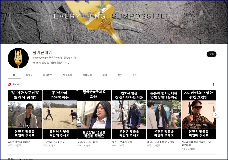Play the '두 남자의 무규칙 싸움' short thumbnail

click(60, 115)
